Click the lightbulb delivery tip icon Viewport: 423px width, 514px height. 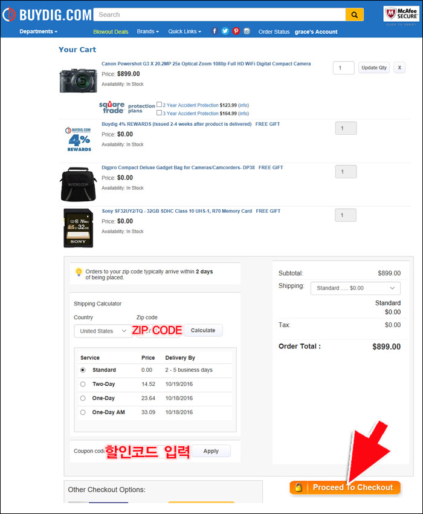79,272
